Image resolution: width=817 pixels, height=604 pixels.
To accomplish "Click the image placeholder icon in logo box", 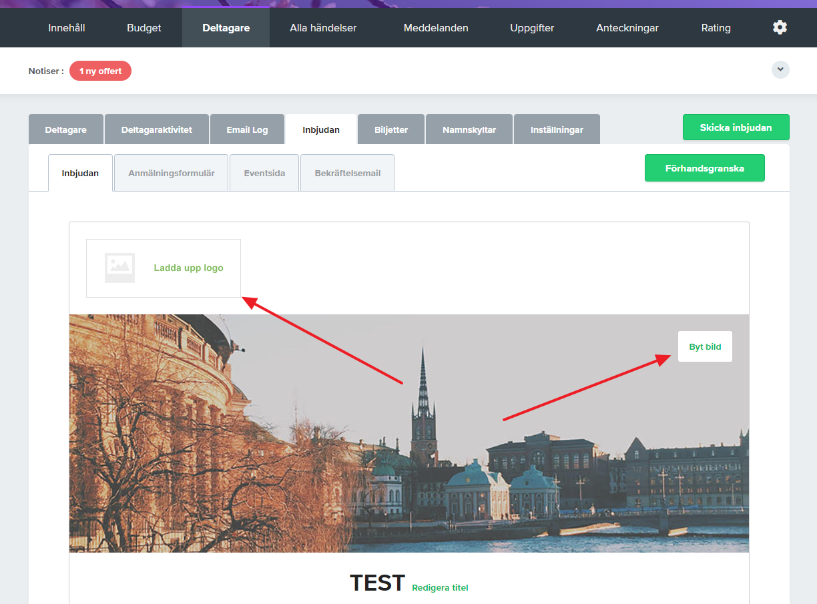I will click(120, 268).
